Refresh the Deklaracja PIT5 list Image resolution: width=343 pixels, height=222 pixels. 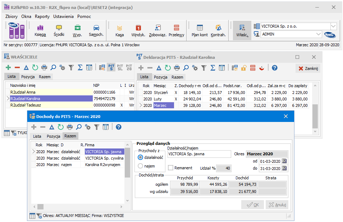tap(168, 68)
